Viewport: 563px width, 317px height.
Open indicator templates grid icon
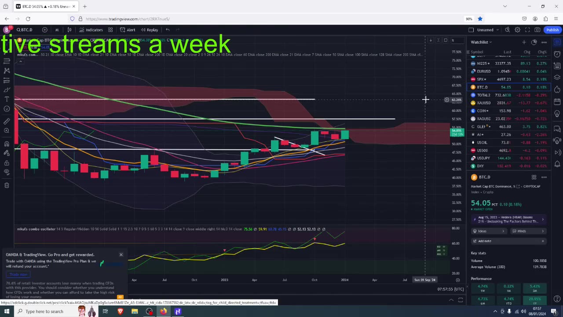point(110,29)
